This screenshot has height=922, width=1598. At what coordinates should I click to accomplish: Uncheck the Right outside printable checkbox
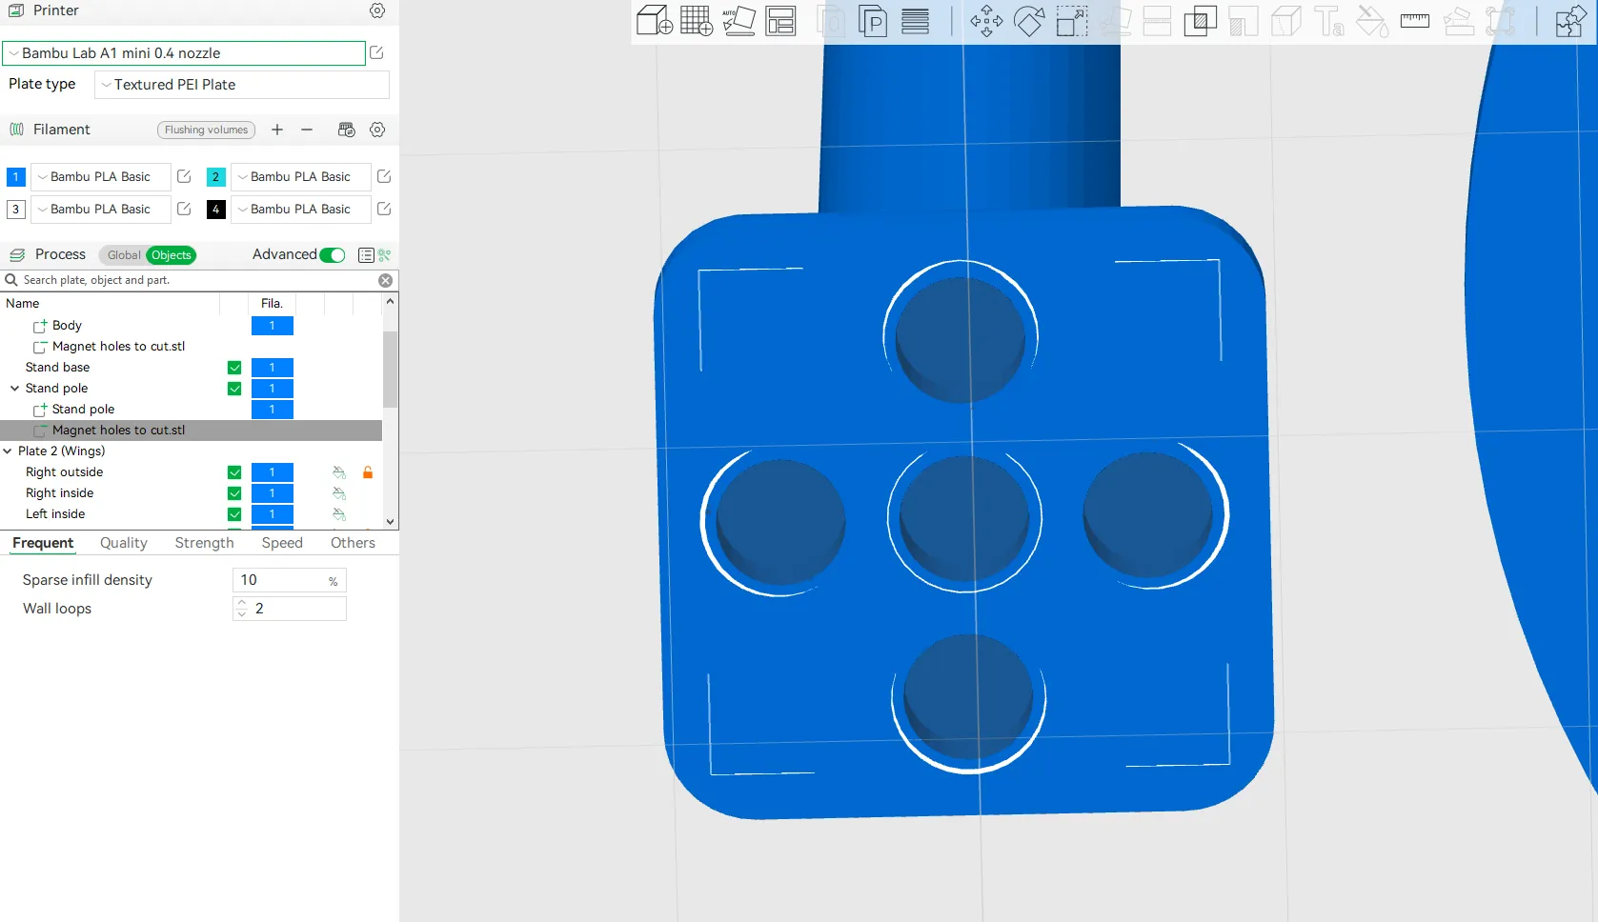(x=234, y=472)
